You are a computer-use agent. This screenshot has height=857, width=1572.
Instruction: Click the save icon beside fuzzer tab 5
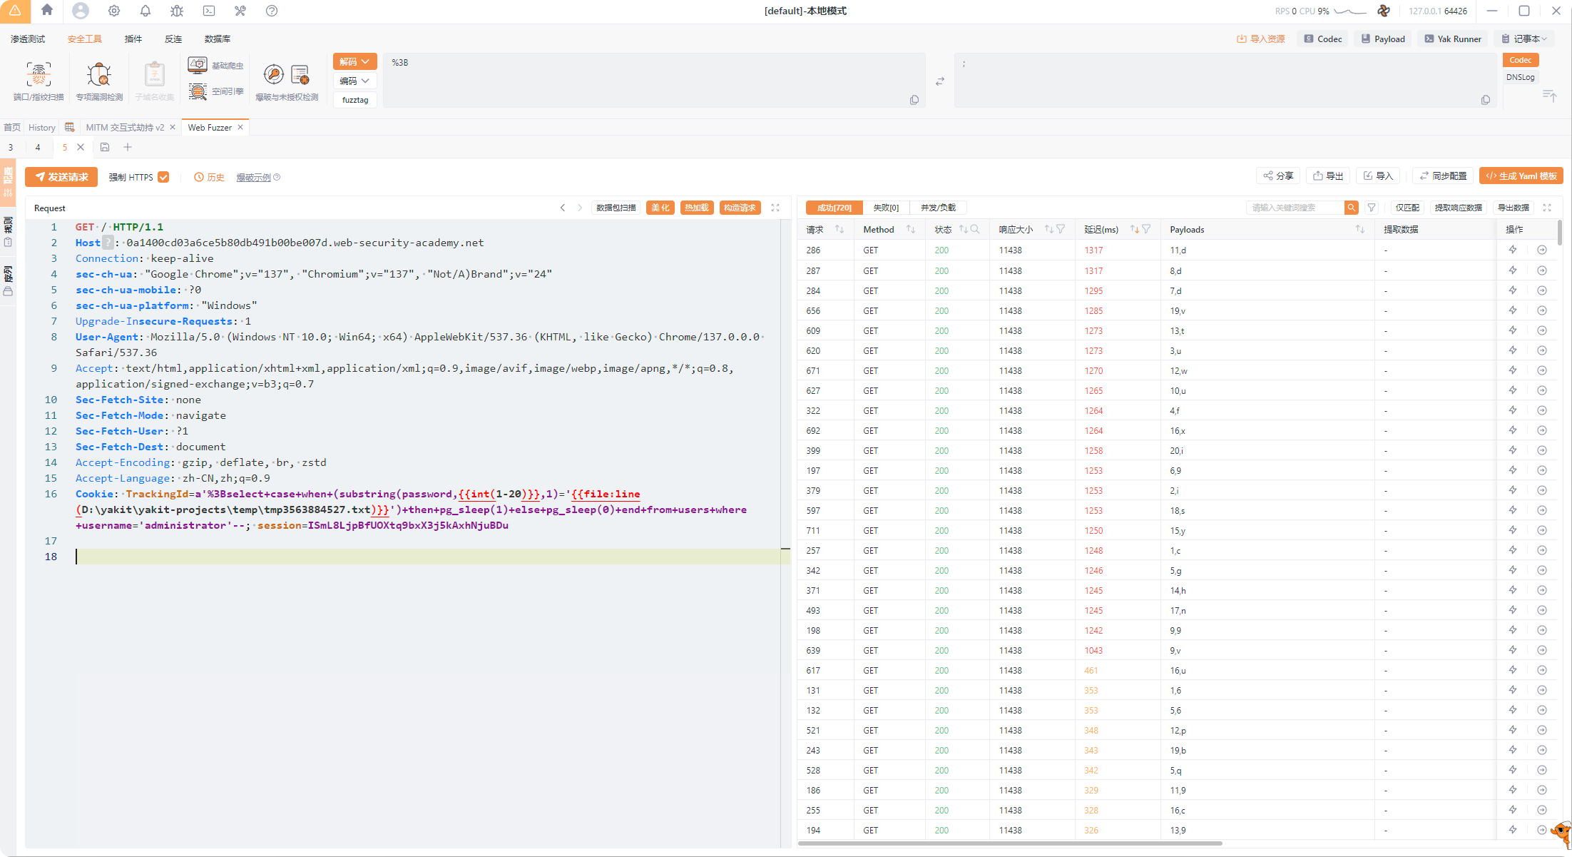click(x=105, y=147)
